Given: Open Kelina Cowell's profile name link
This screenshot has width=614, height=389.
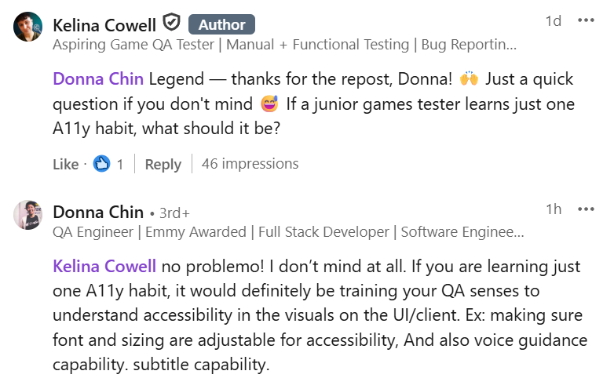Looking at the screenshot, I should pyautogui.click(x=104, y=24).
